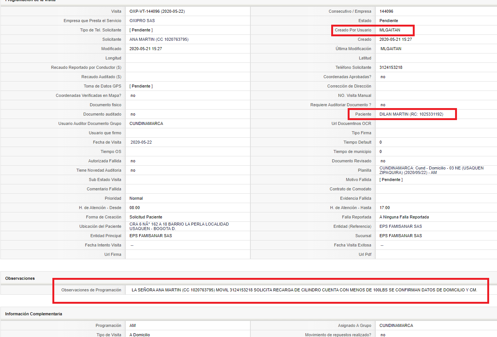
Task: Click the Url Pdf label
Action: 365,254
